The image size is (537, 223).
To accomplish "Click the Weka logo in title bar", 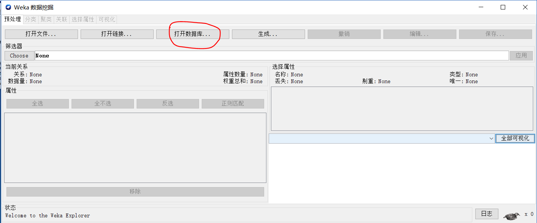I will coord(8,7).
